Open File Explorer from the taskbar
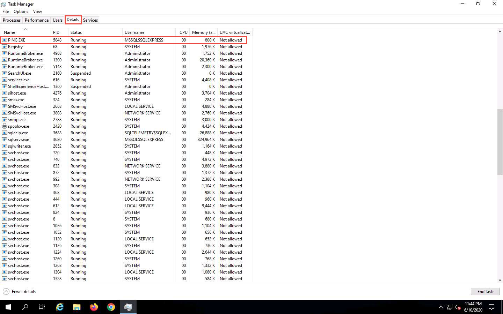Image resolution: width=503 pixels, height=314 pixels. pyautogui.click(x=77, y=307)
